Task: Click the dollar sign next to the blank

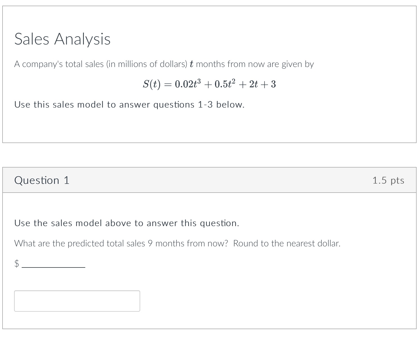Action: 17,263
